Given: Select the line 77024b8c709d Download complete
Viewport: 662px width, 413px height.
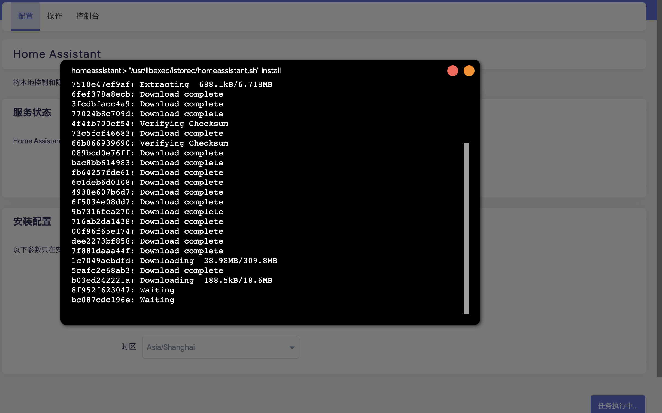Looking at the screenshot, I should click(147, 114).
